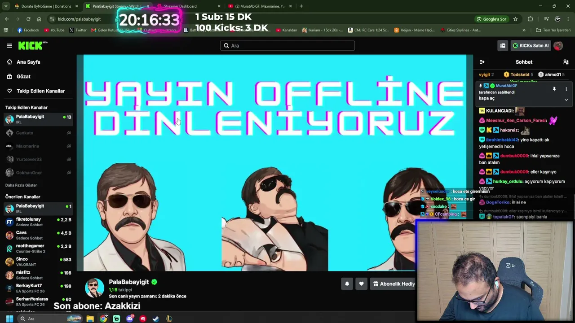This screenshot has height=323, width=575.
Task: Open Steam from the taskbar
Action: (156, 319)
